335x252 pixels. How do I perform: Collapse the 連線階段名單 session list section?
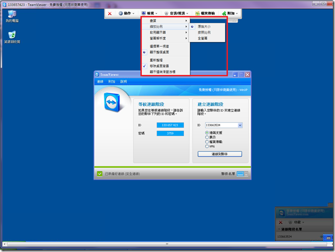click(x=279, y=229)
